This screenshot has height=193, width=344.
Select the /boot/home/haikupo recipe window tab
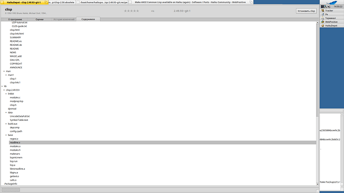coord(104,2)
